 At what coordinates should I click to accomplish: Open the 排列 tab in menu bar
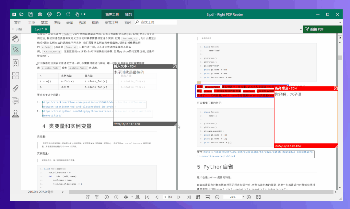point(128,23)
